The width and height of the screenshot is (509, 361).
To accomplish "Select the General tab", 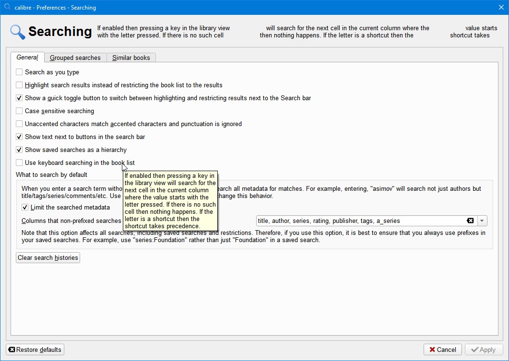I will click(x=27, y=58).
